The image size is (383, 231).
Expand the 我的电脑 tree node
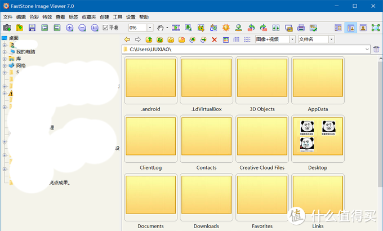5,52
